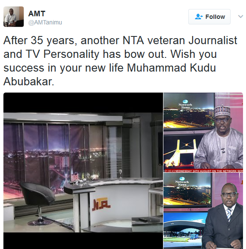This screenshot has height=249, width=246.
Task: Click the red Wednesday 24th August ticker
Action: click(x=203, y=171)
